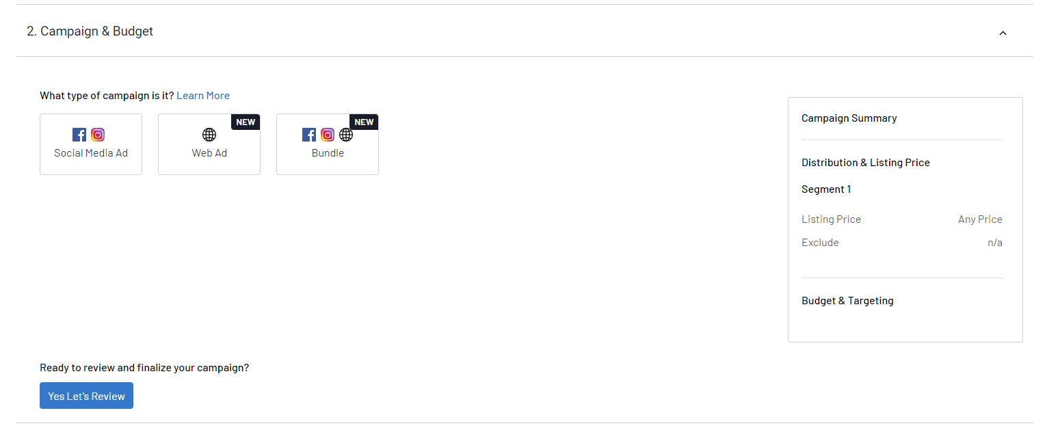
Task: Click the Facebook icon in the Bundle card
Action: coord(309,135)
